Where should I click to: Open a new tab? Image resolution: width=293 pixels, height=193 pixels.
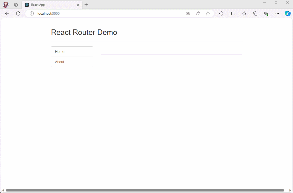[86, 5]
